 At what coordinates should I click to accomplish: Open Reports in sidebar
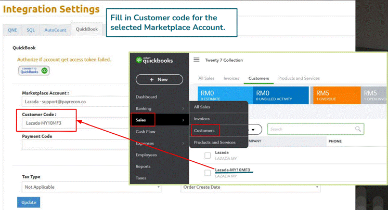[x=143, y=166]
